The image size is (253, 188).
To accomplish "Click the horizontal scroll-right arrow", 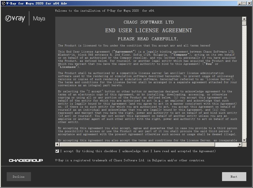I will 240,144.
